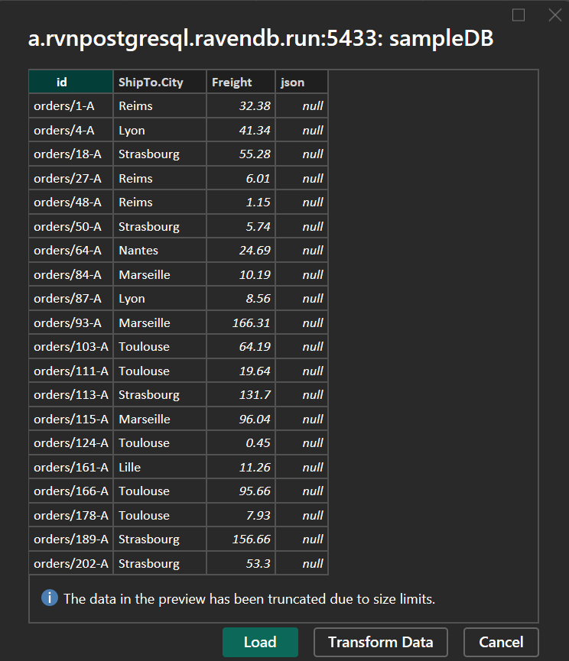Click Lyon city in orders/4-A row
Screen dimensions: 569x661
pos(160,130)
